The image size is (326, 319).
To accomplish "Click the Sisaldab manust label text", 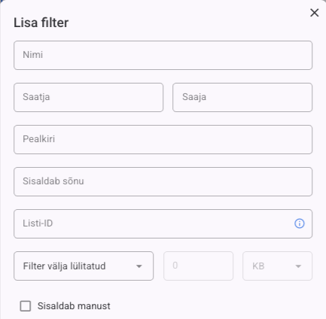I will 74,306.
